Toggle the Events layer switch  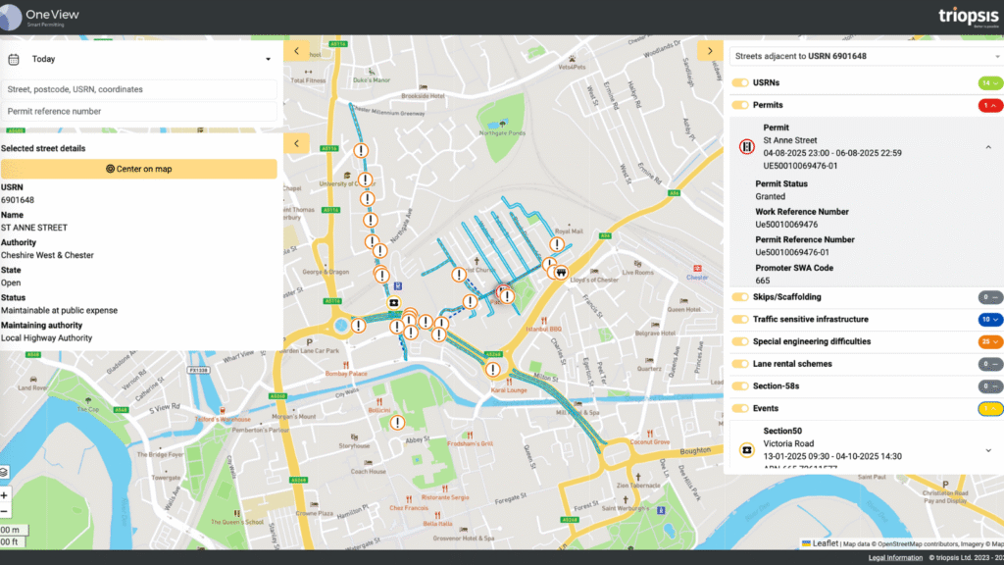coord(740,409)
